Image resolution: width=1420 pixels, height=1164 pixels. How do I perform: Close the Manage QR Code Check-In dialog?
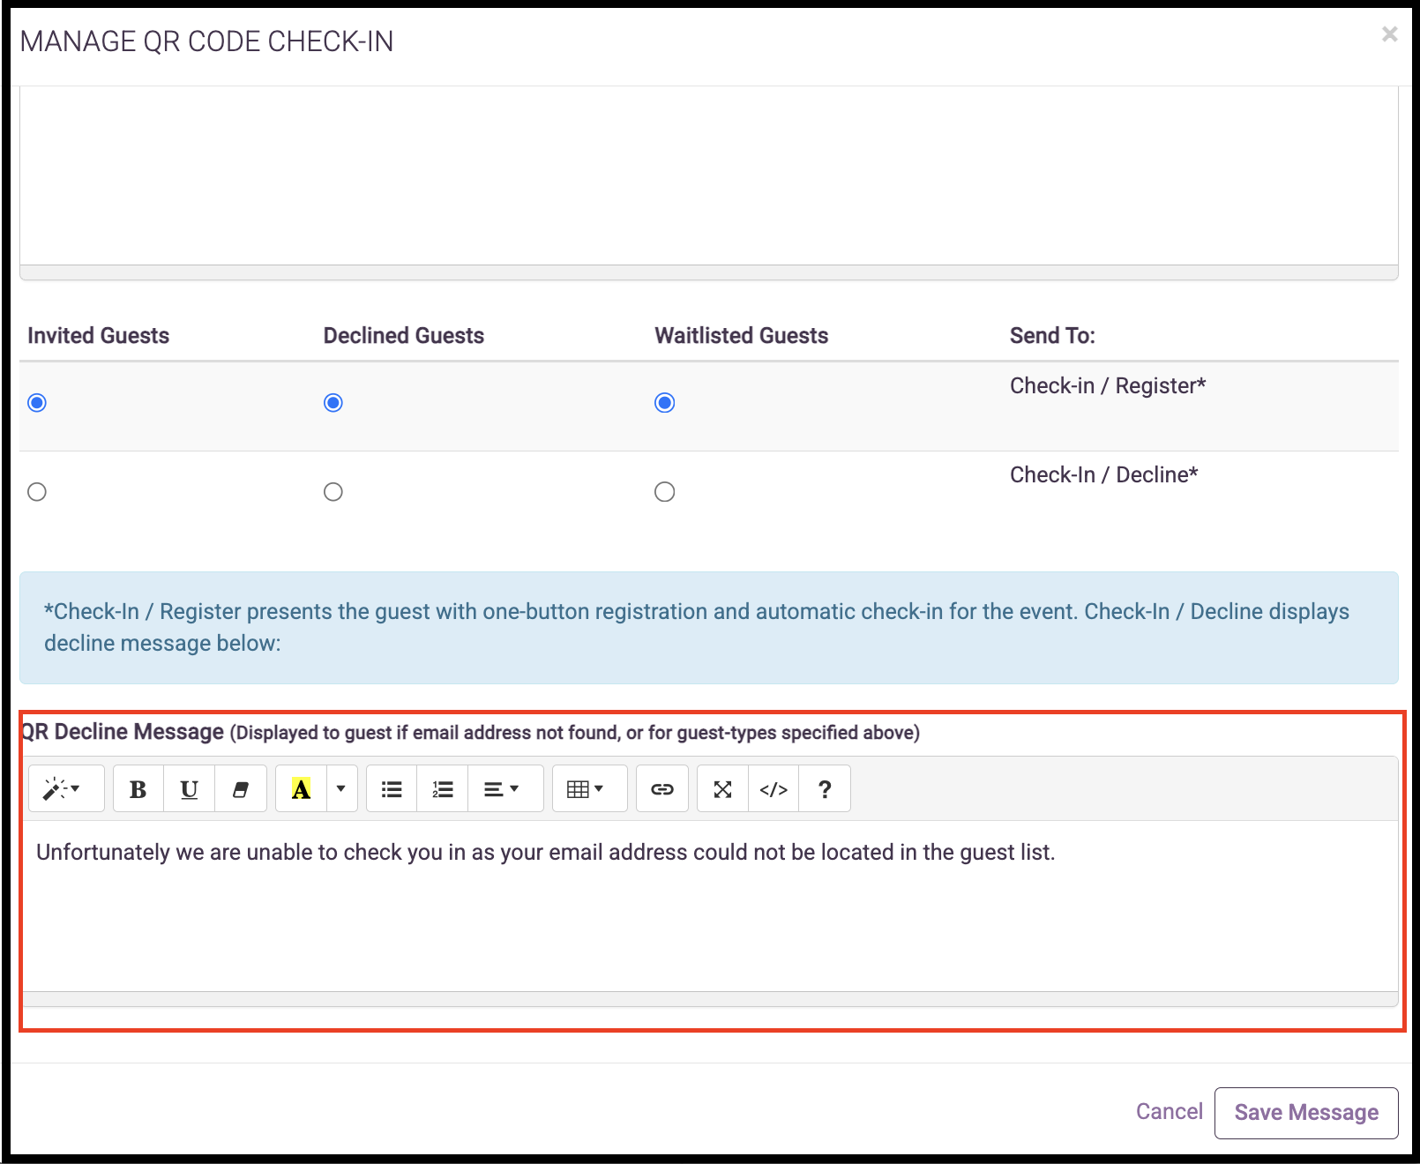[x=1389, y=34]
